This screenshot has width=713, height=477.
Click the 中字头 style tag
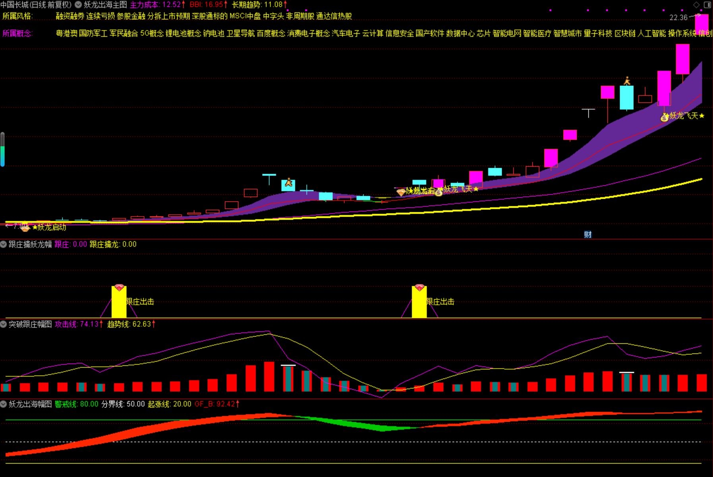tap(274, 16)
